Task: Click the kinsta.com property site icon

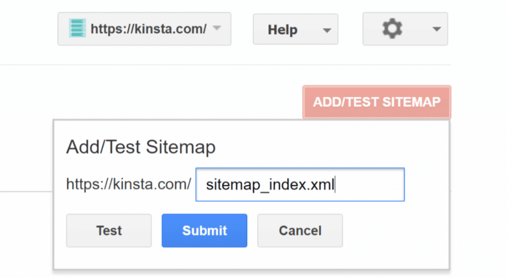Action: click(x=78, y=29)
